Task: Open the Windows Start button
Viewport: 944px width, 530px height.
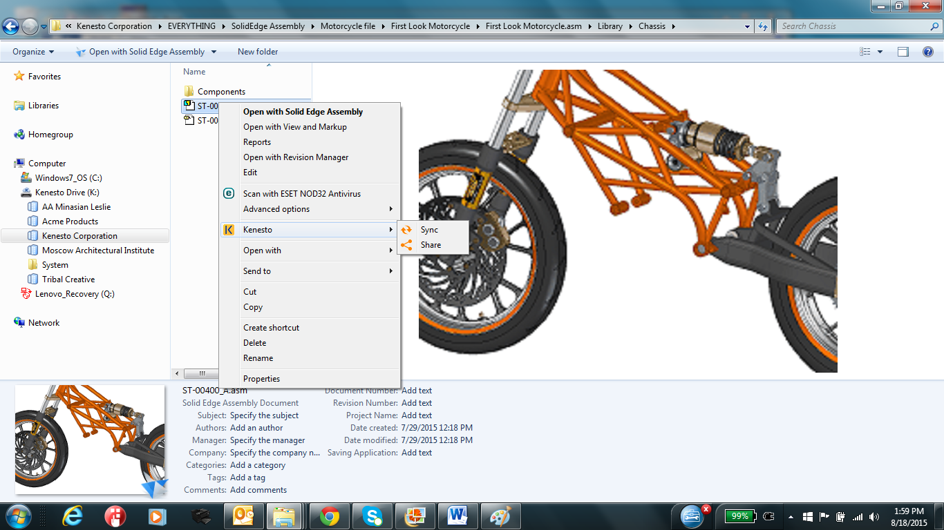Action: [x=18, y=516]
